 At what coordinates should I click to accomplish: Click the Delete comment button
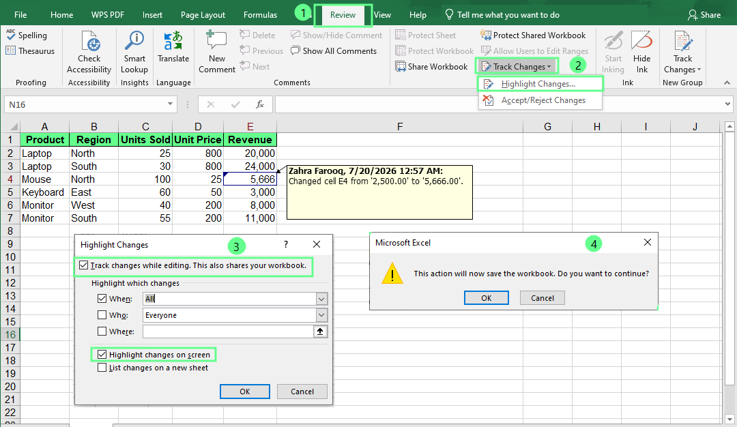click(x=257, y=35)
